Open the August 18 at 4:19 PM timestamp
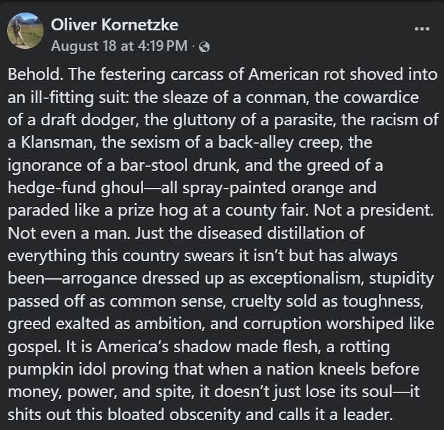The width and height of the screenshot is (444, 430). tap(119, 46)
